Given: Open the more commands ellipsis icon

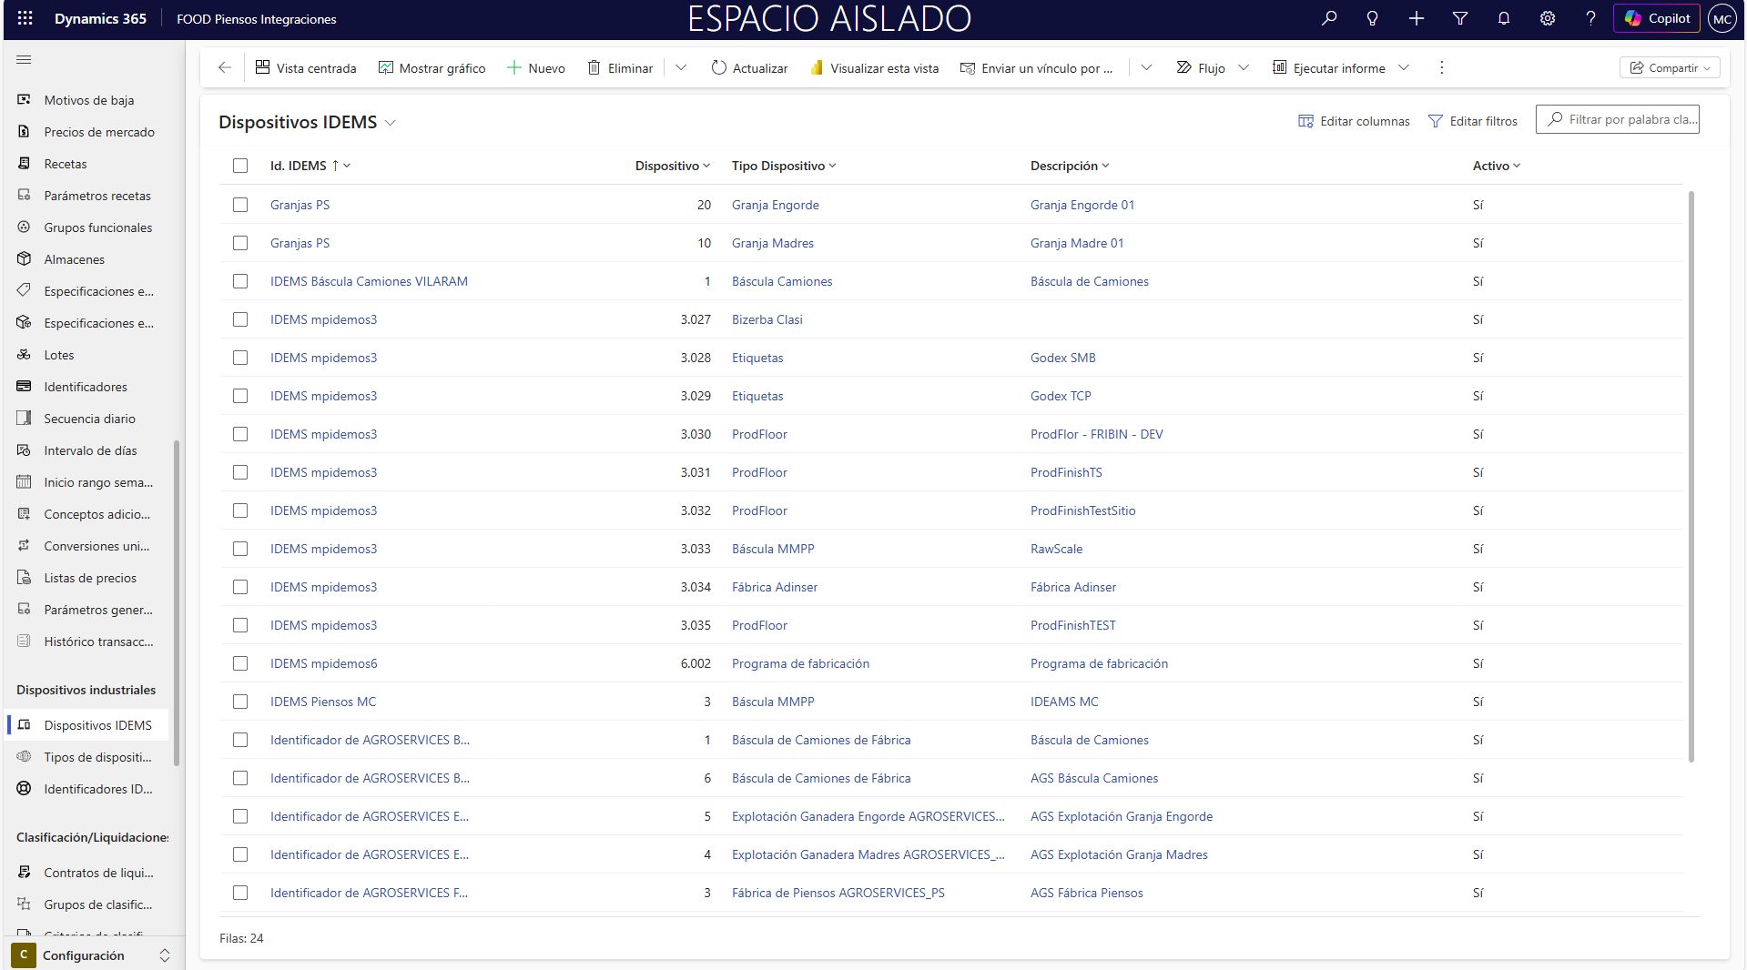Looking at the screenshot, I should (1441, 67).
